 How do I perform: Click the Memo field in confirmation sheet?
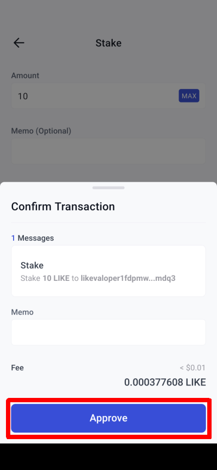click(108, 332)
